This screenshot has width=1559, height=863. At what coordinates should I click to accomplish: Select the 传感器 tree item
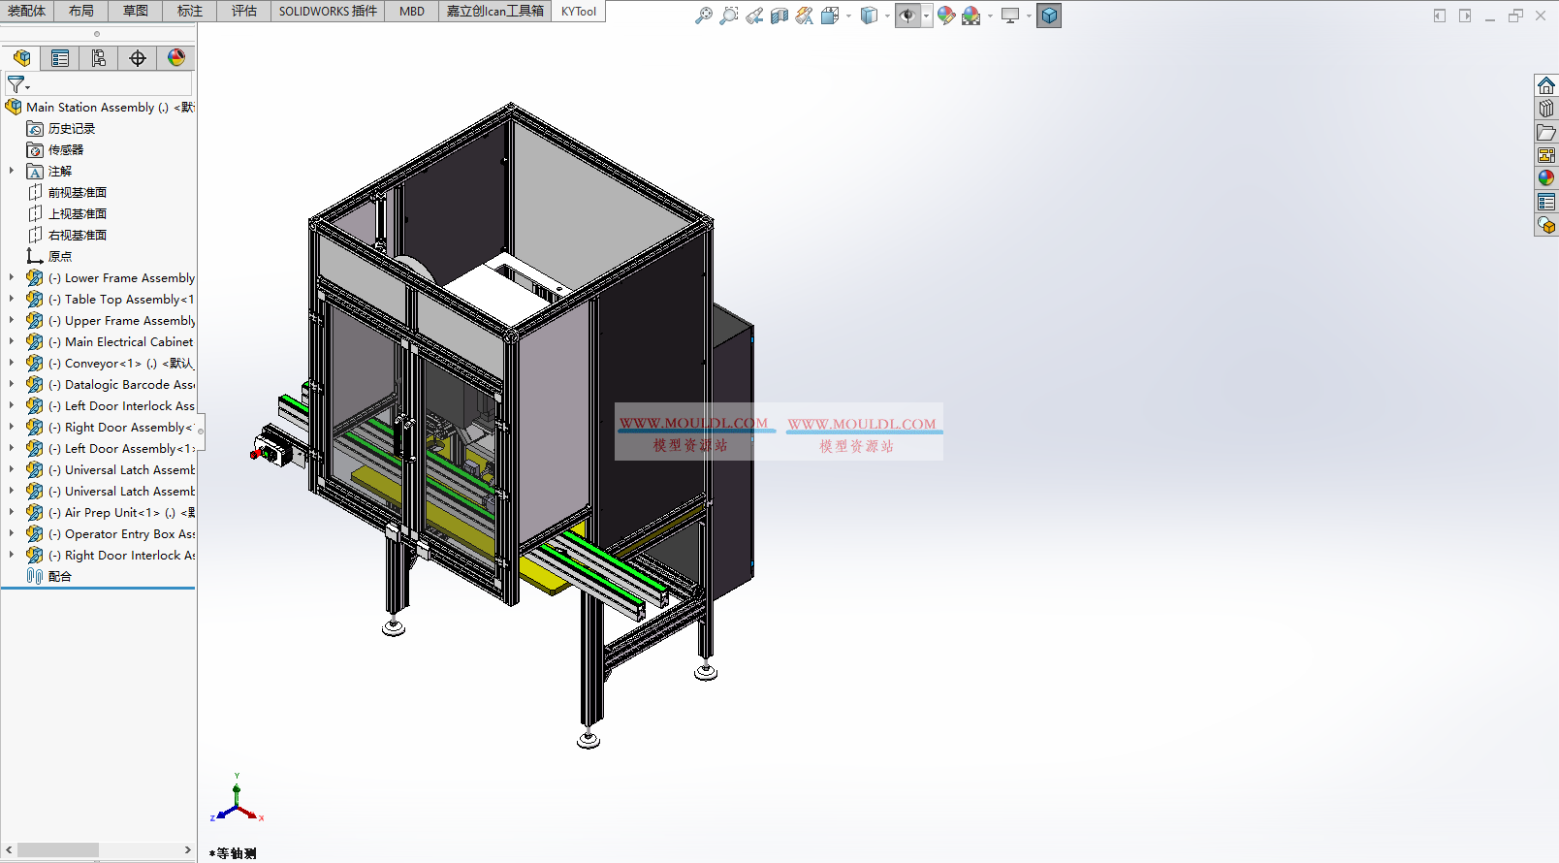point(66,149)
